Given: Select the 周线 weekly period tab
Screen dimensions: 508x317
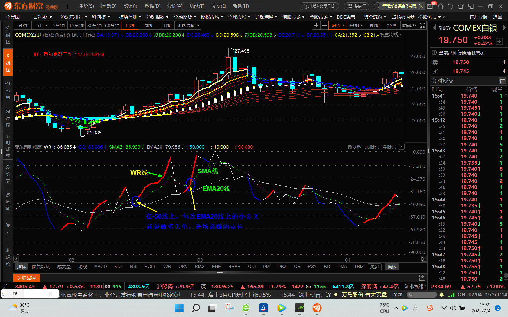Looking at the screenshot, I should point(148,26).
